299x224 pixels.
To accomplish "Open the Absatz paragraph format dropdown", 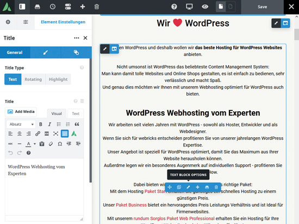I will pyautogui.click(x=21, y=124).
